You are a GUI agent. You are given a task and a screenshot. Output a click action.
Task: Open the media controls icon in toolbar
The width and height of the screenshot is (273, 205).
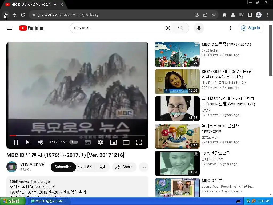(x=242, y=15)
